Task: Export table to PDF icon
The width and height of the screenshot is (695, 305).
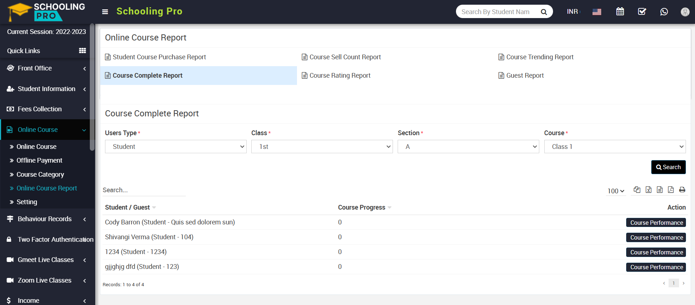Action: click(x=671, y=189)
